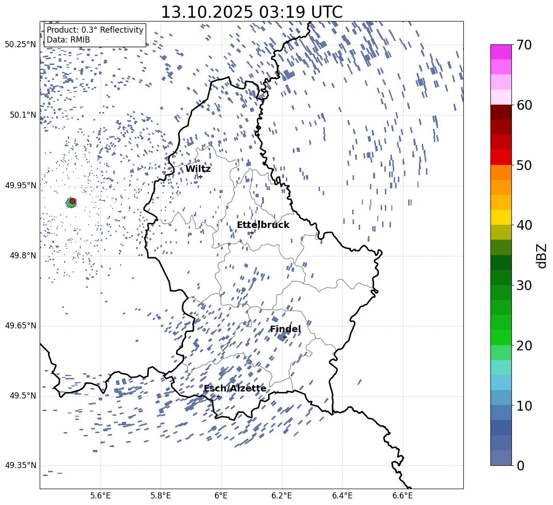Click the colorbar tick label 70
The height and width of the screenshot is (505, 553).
(524, 45)
